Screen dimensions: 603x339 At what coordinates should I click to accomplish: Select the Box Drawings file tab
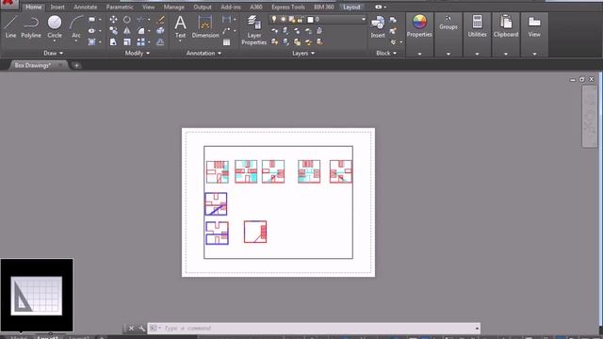(38, 65)
